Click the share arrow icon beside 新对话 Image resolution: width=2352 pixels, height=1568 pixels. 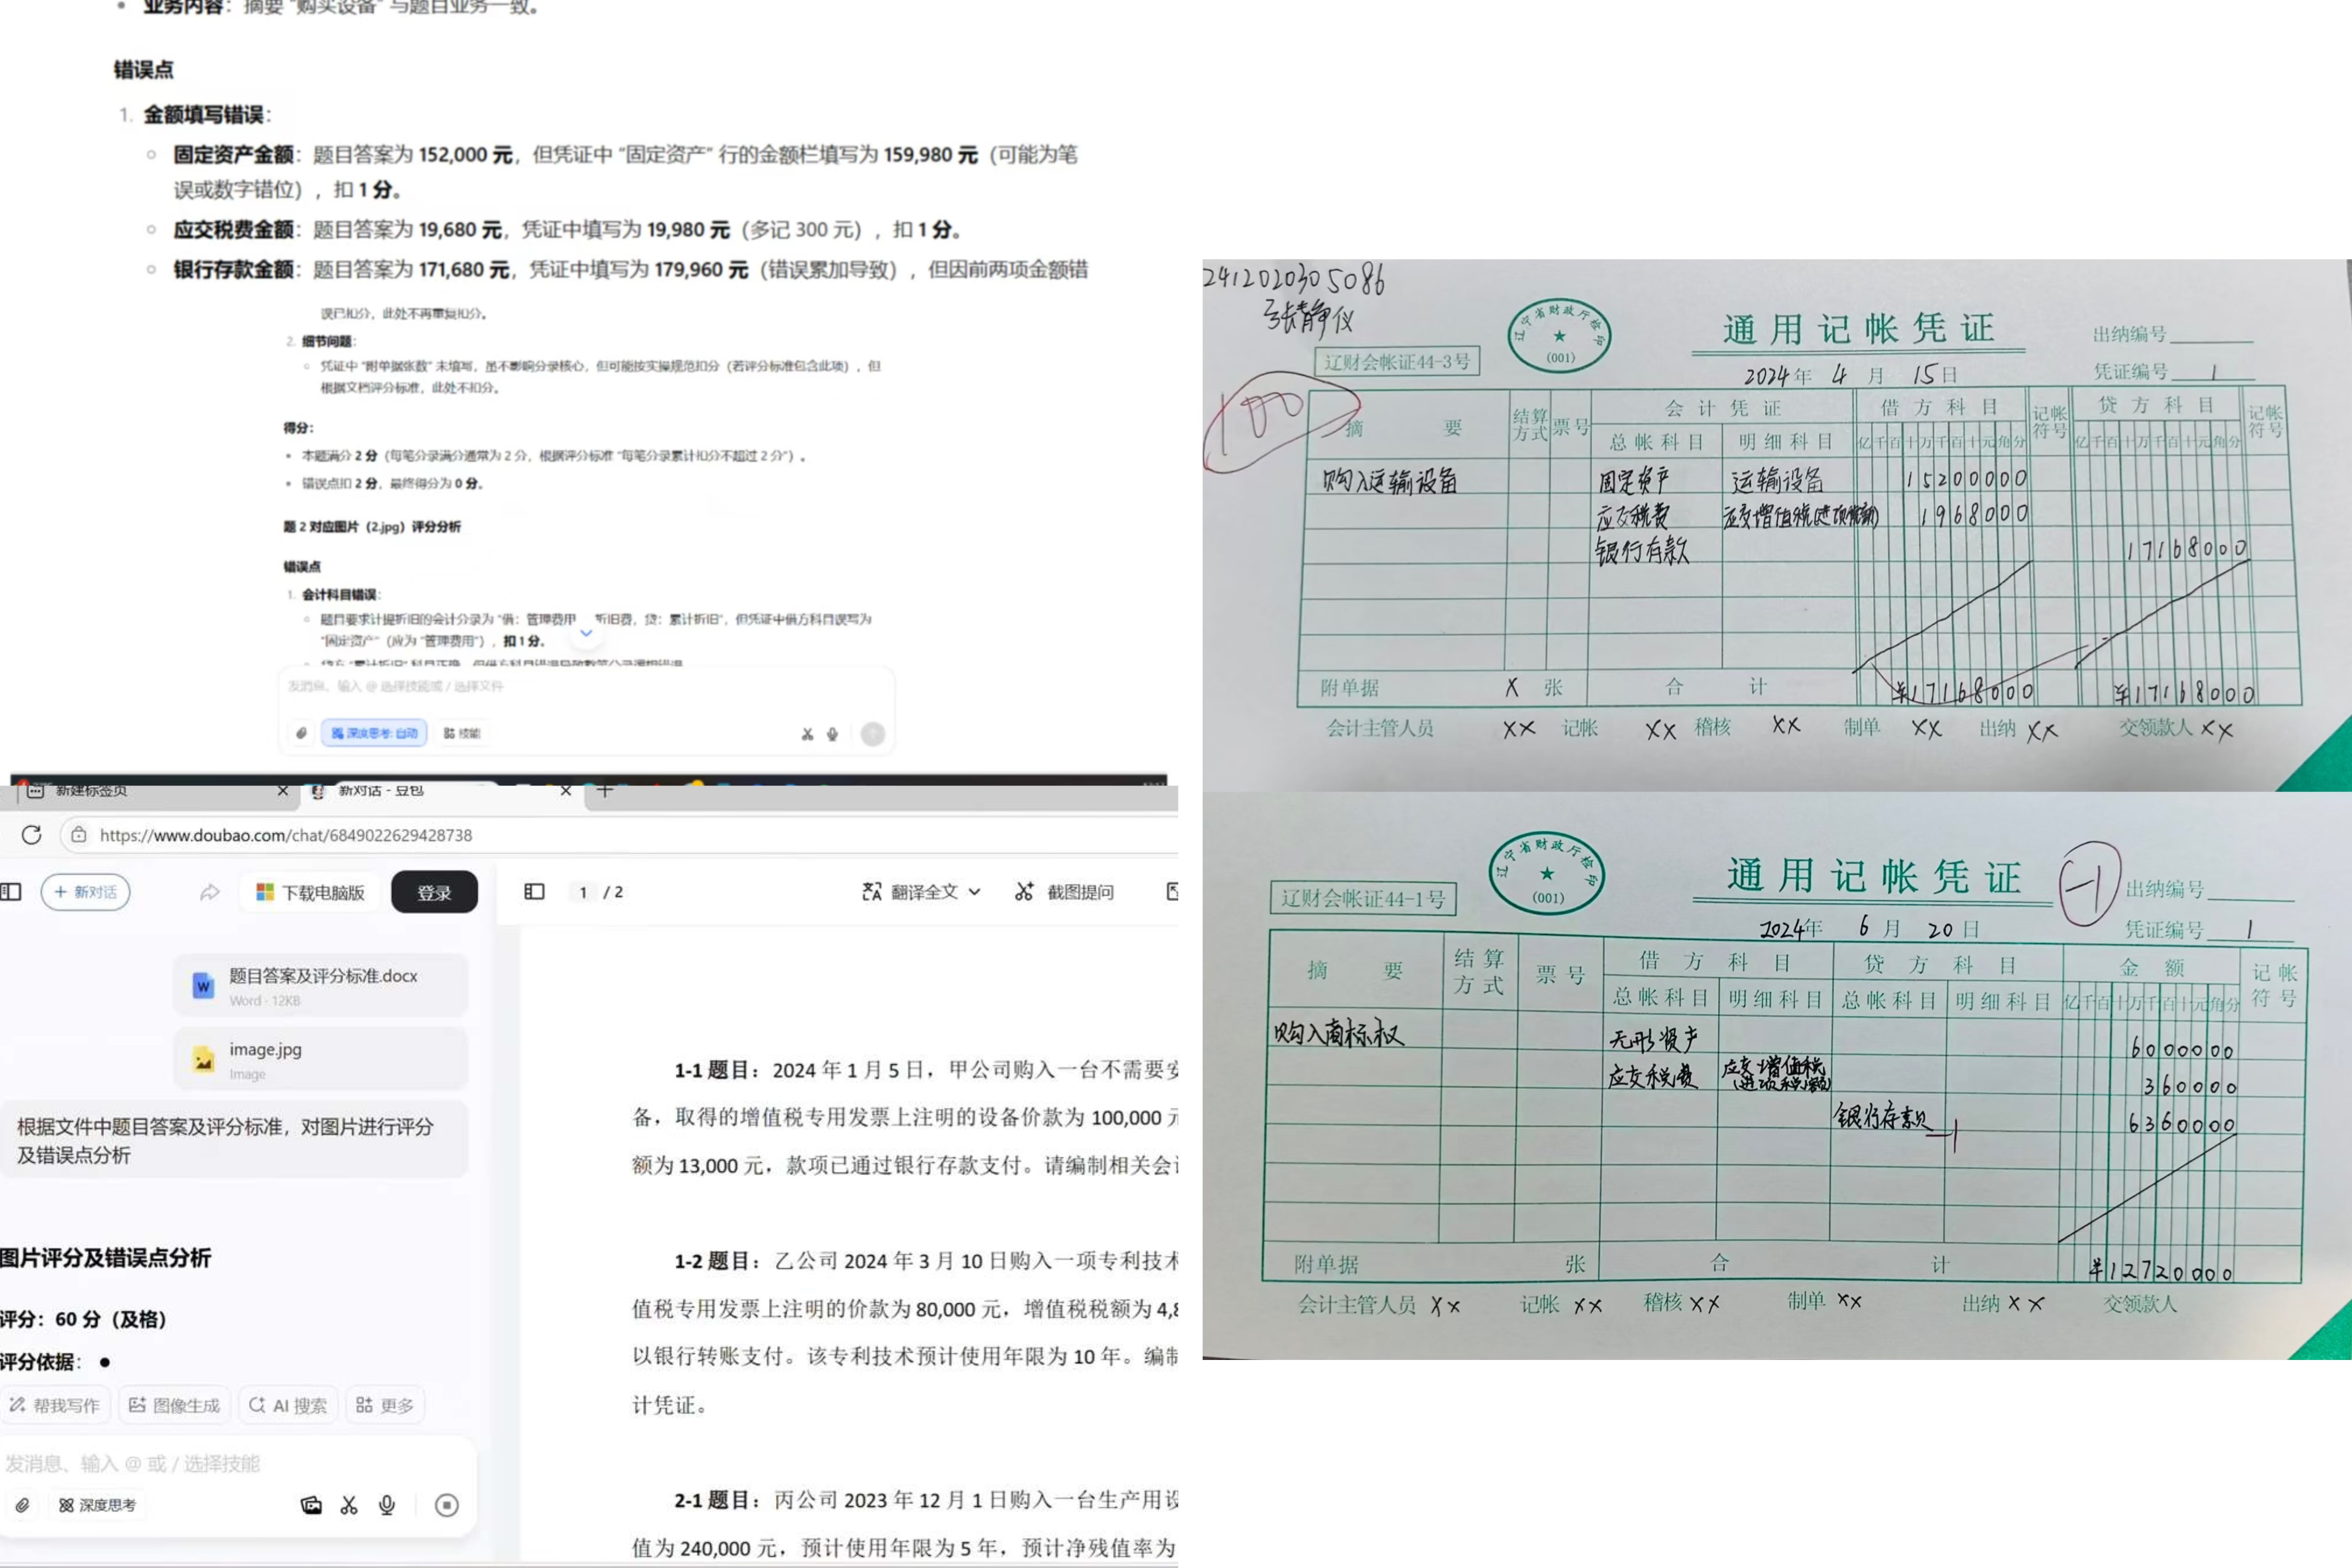point(209,892)
